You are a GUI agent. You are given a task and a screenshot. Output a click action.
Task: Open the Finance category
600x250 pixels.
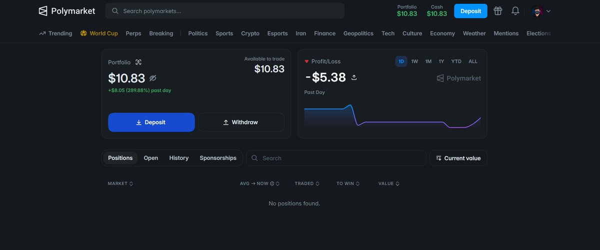(325, 33)
